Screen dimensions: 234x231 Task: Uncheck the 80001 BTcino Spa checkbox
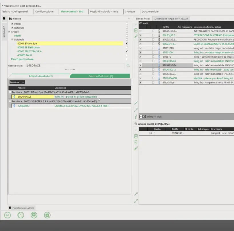tap(127, 43)
